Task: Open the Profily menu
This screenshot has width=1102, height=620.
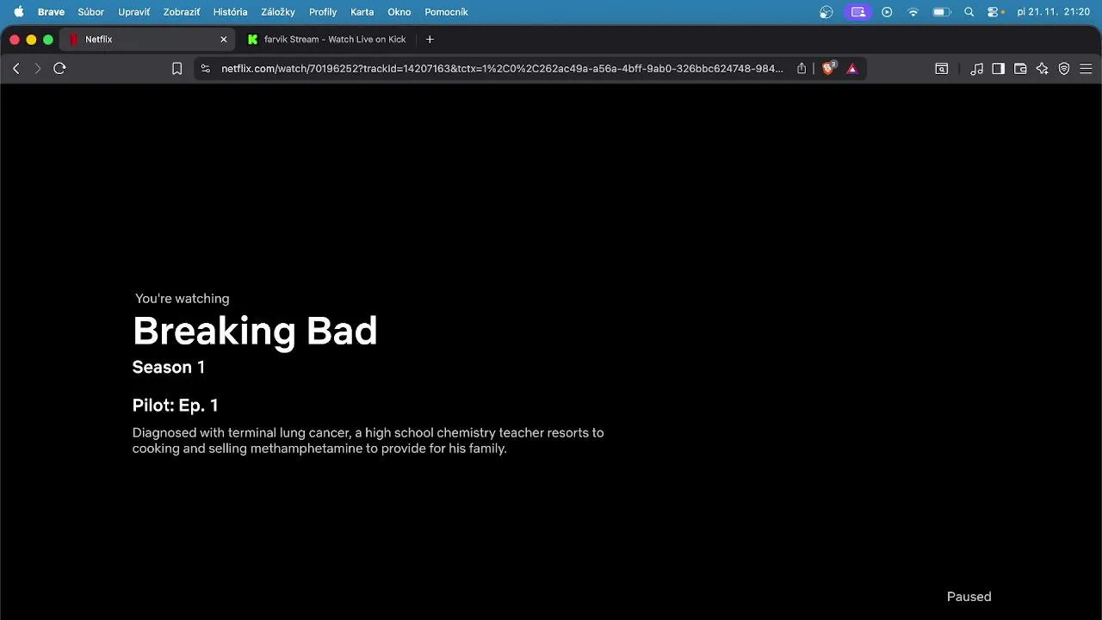Action: tap(323, 12)
